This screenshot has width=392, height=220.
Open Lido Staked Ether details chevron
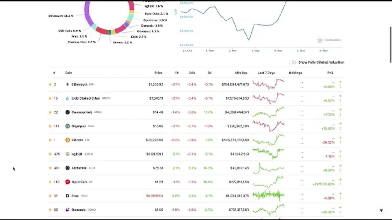tap(340, 101)
